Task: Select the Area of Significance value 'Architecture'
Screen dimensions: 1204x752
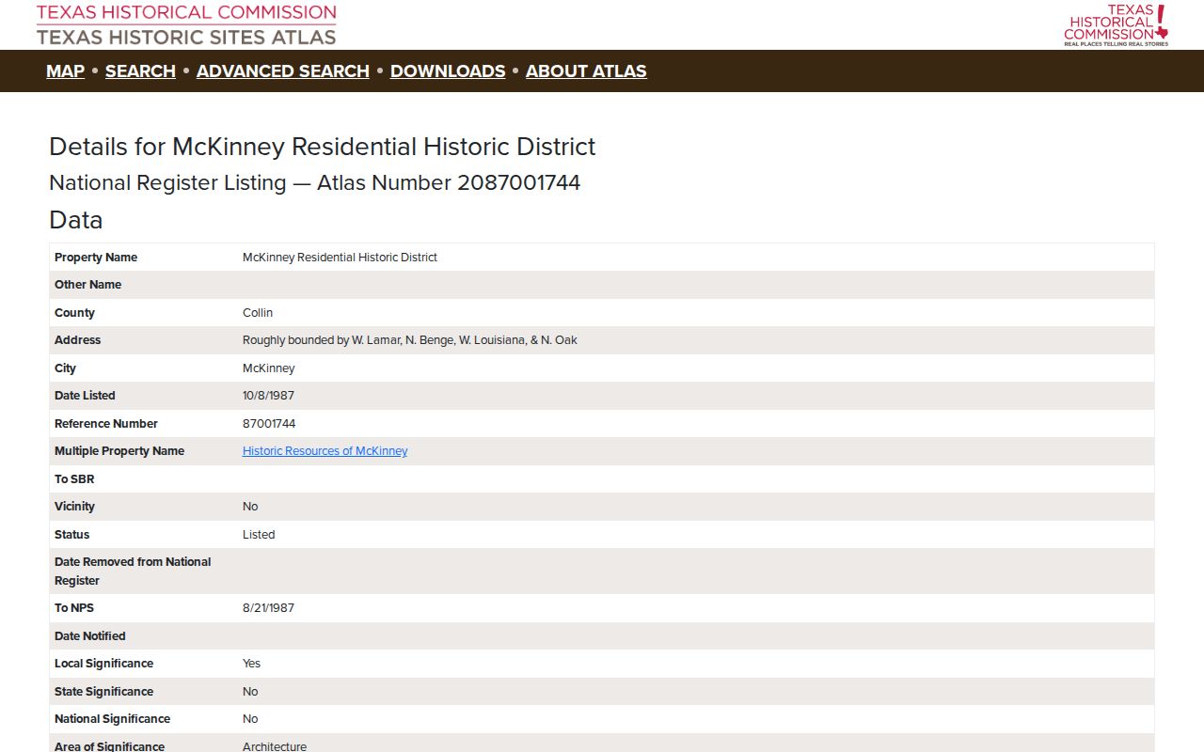Action: [275, 746]
